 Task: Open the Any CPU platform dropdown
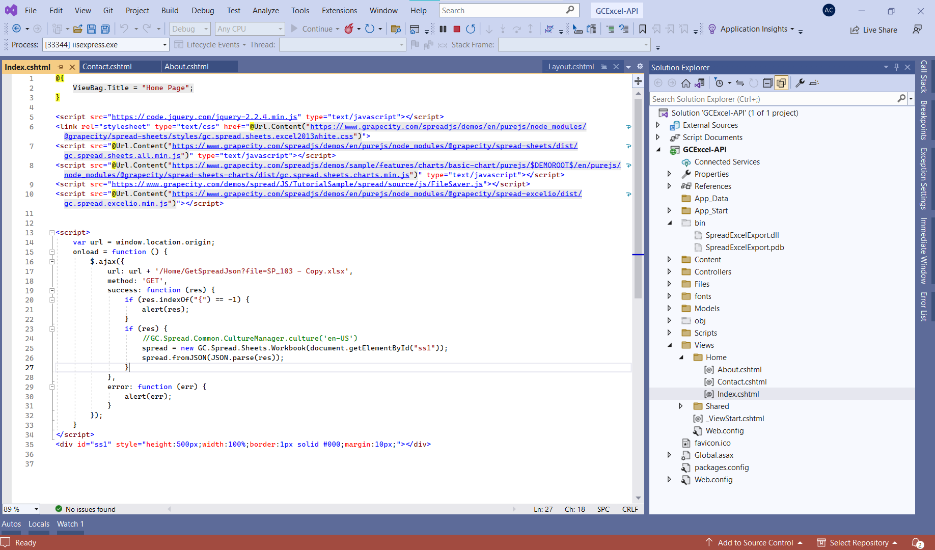pyautogui.click(x=249, y=29)
